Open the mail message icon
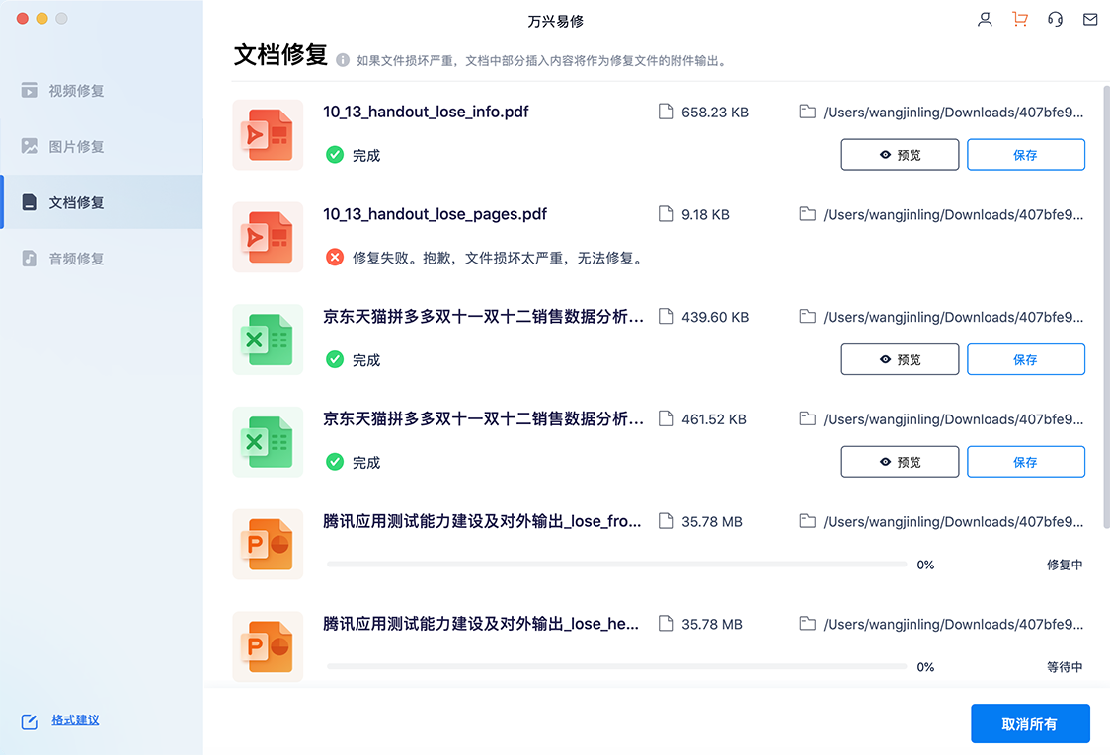Image resolution: width=1110 pixels, height=755 pixels. tap(1090, 19)
